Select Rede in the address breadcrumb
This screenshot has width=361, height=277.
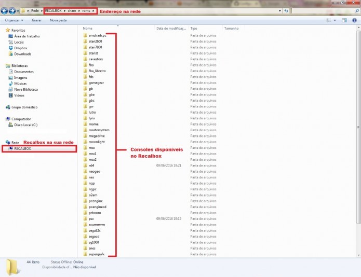click(35, 11)
